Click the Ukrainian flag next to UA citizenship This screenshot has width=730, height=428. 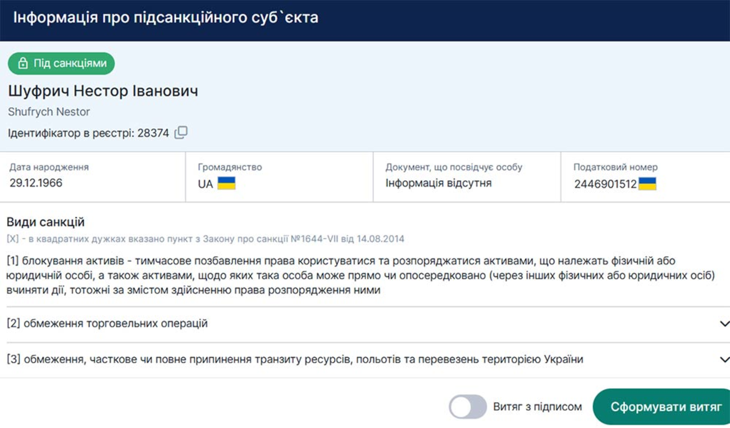click(x=226, y=184)
